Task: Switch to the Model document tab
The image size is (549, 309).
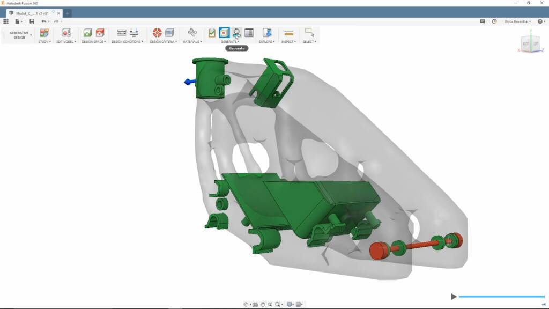Action: pyautogui.click(x=34, y=13)
